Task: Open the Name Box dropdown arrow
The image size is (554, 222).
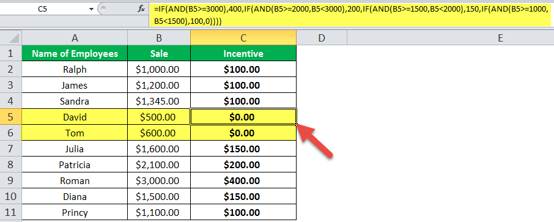Action: click(x=91, y=10)
